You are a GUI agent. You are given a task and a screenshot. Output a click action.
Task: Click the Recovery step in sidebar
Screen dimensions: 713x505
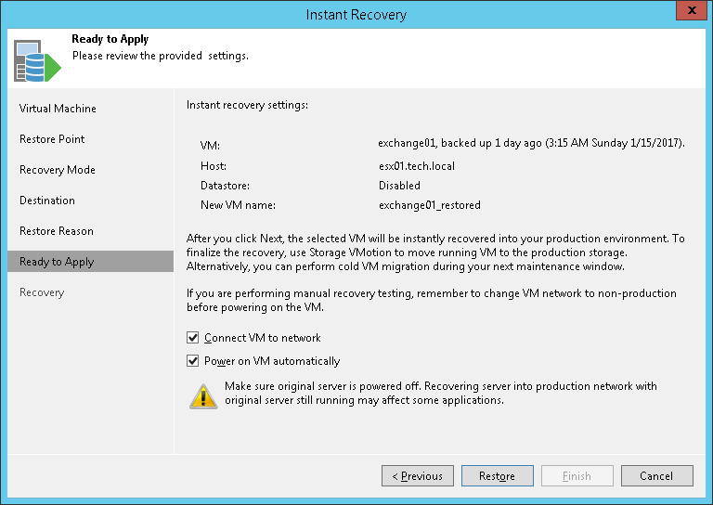[42, 292]
